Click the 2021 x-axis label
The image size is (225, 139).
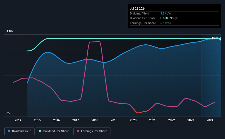pyautogui.click(x=152, y=120)
